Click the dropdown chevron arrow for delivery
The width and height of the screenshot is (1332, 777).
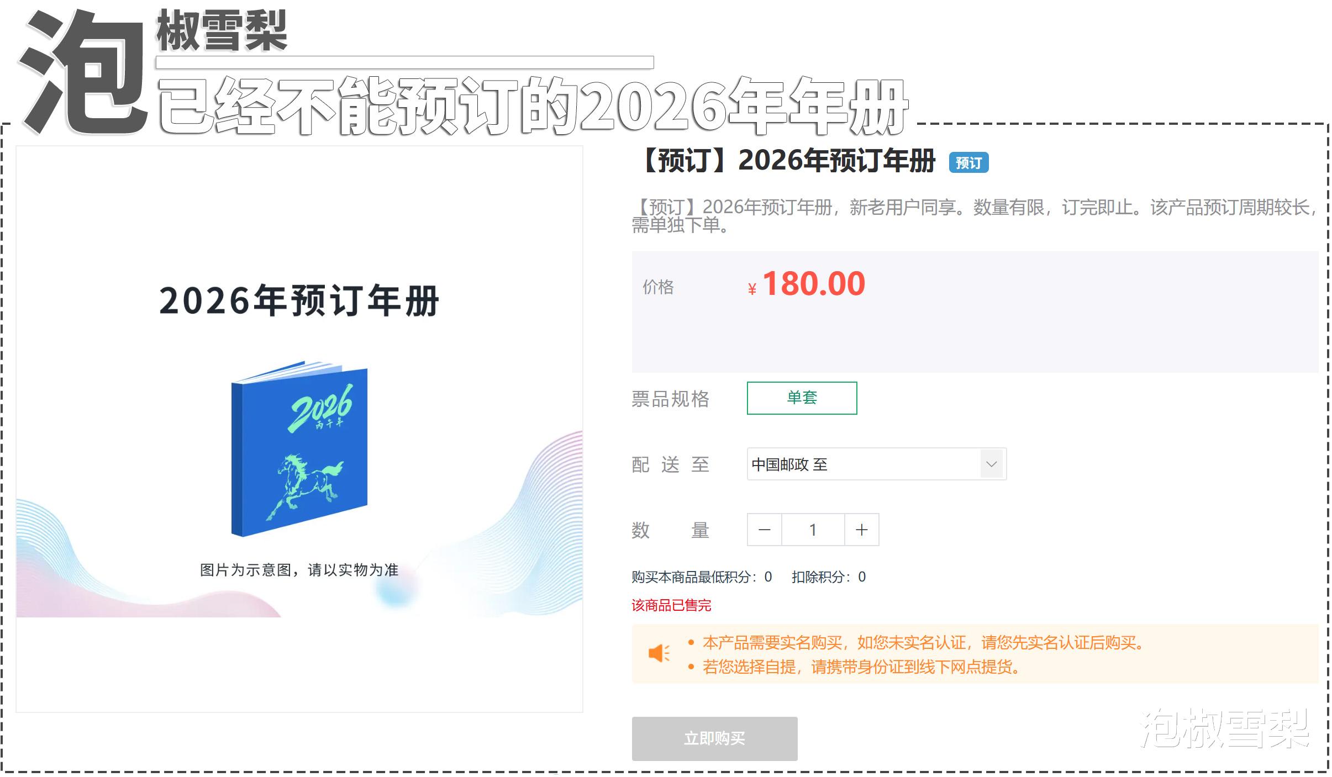992,464
